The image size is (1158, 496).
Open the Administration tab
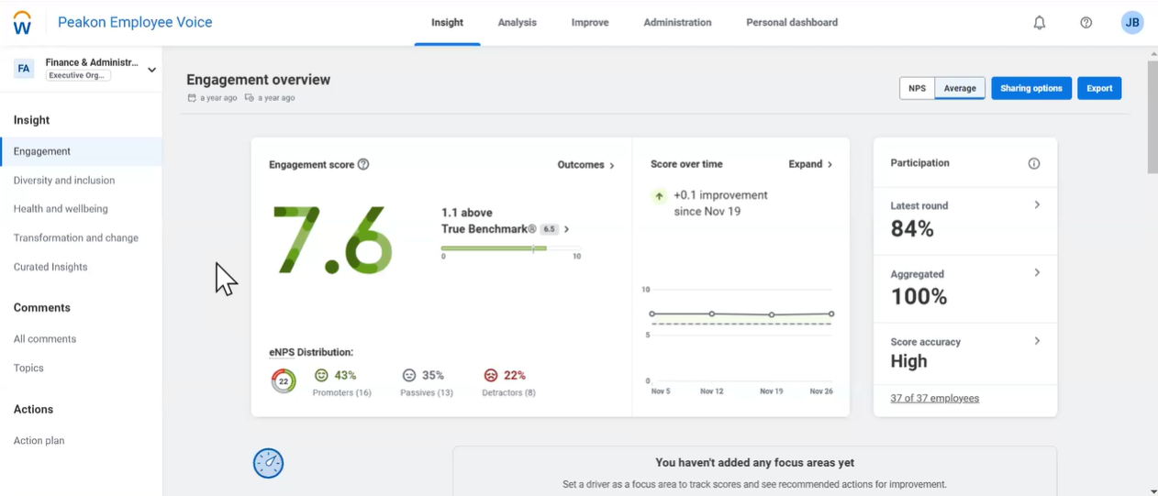click(677, 23)
